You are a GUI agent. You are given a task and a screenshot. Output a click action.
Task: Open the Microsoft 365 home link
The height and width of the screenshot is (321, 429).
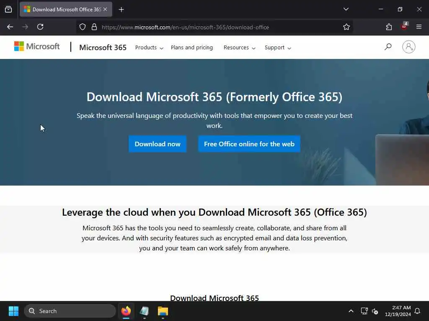click(103, 48)
